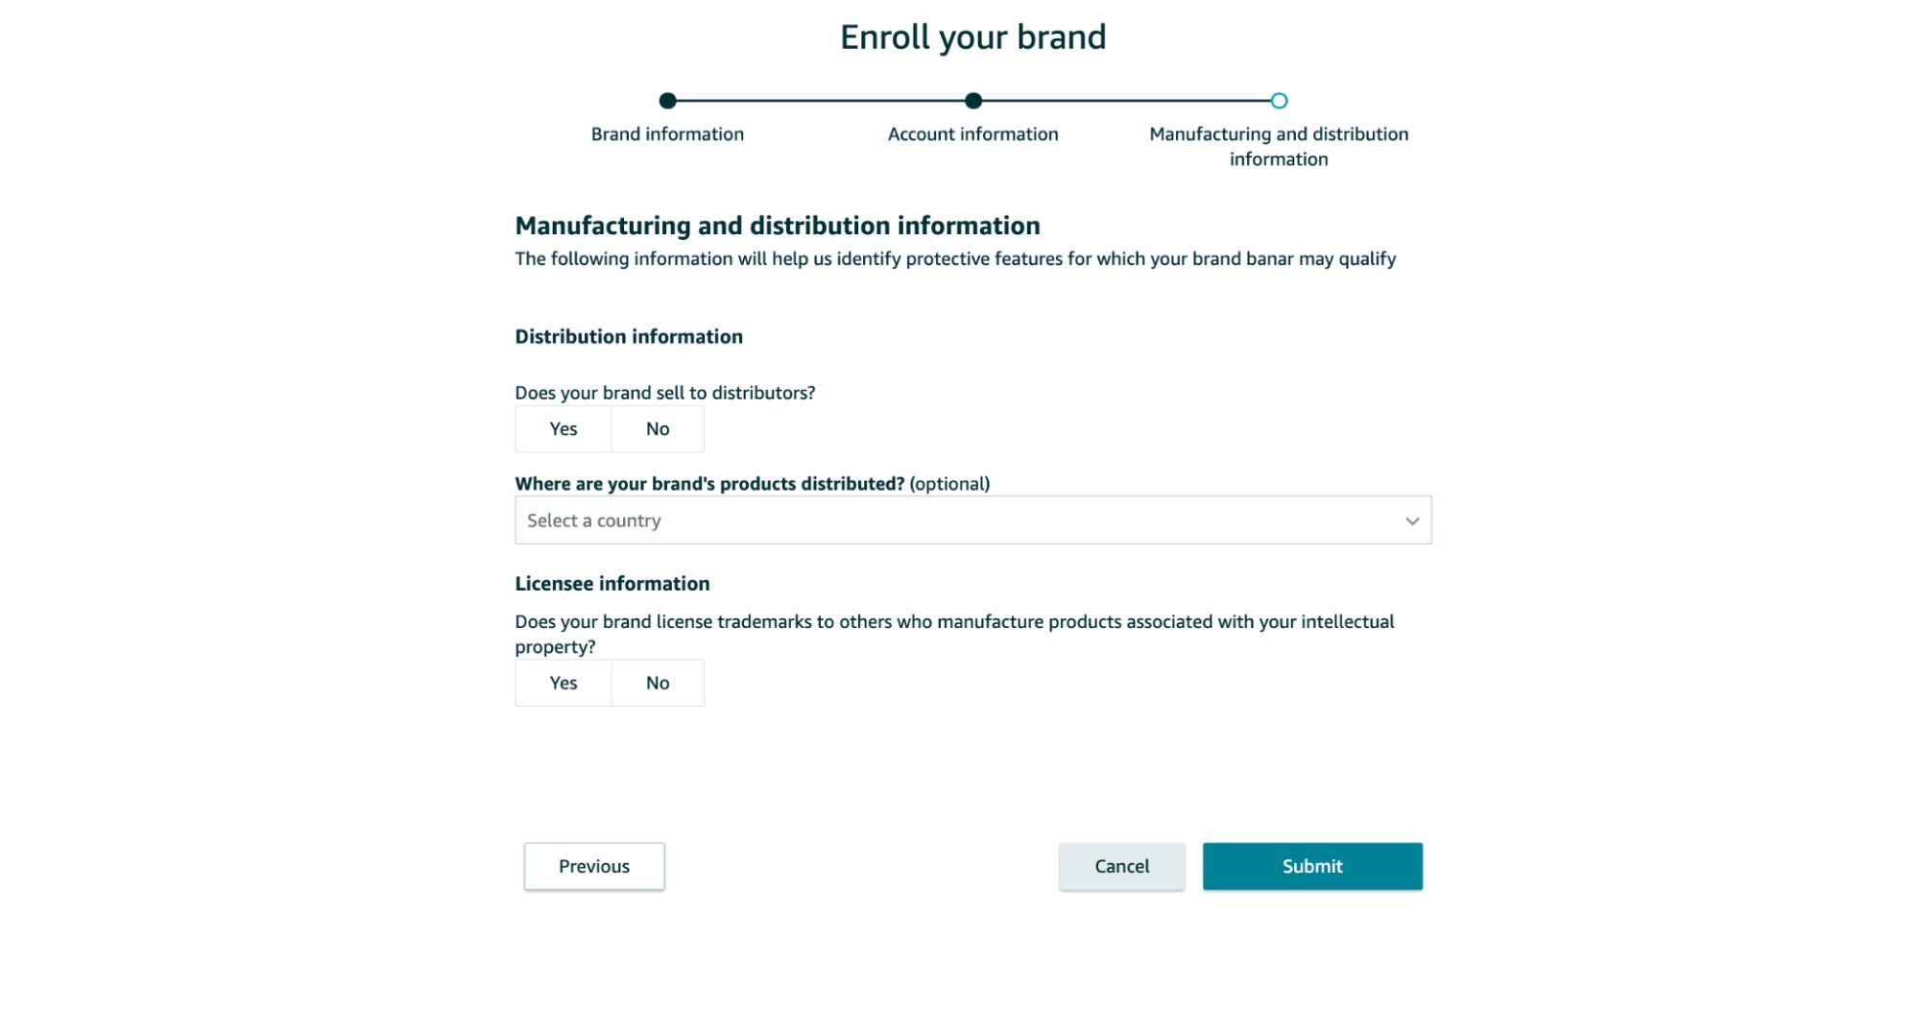Select No for selling to distributors
This screenshot has height=1012, width=1919.
(657, 429)
